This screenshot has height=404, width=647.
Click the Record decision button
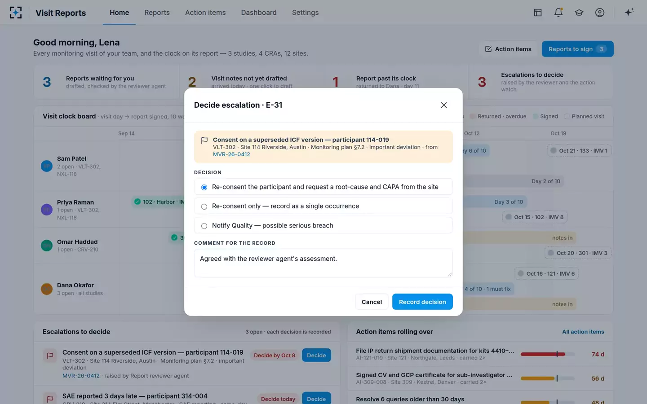(x=422, y=302)
